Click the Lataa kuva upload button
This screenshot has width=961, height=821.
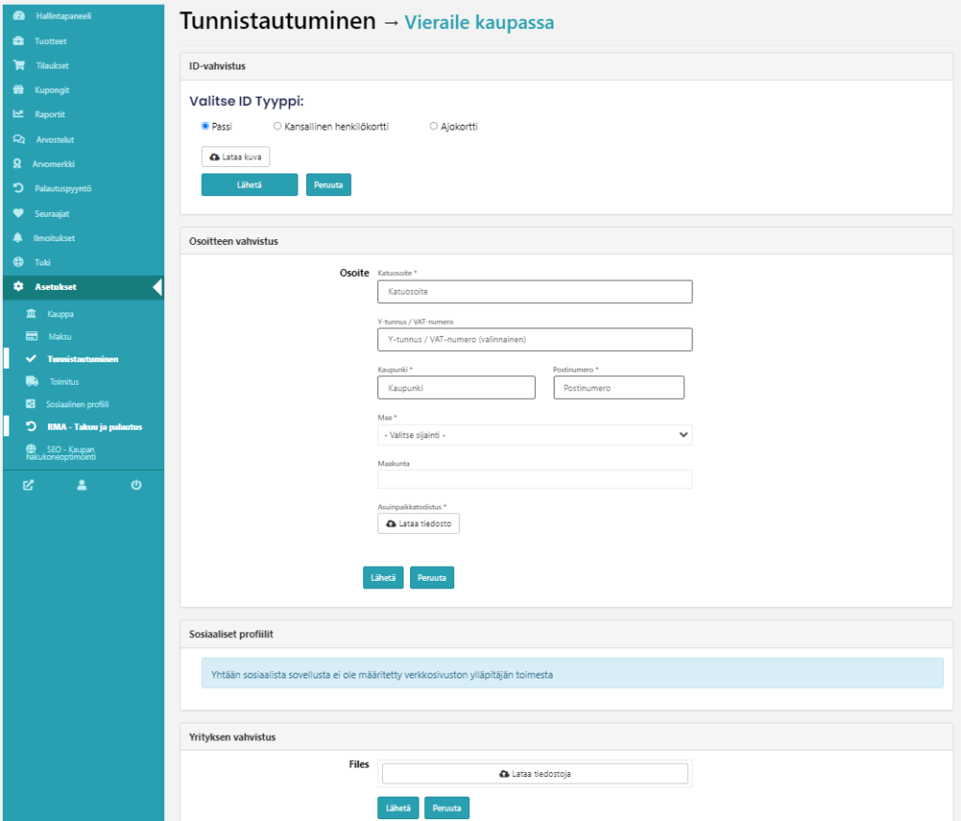236,157
